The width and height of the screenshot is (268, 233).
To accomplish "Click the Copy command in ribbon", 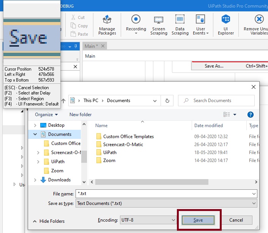I will [x=79, y=26].
